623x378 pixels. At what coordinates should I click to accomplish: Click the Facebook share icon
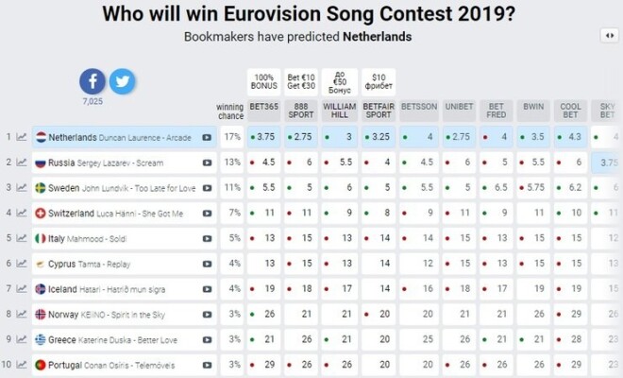93,81
